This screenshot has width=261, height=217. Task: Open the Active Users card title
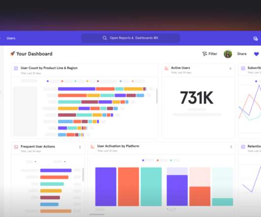(x=180, y=68)
